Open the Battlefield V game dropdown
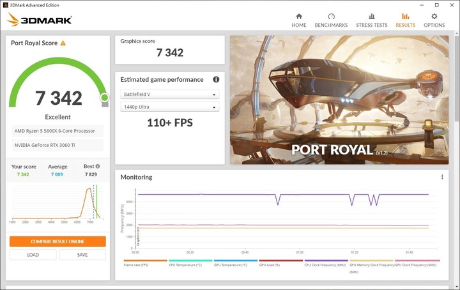Image resolution: width=460 pixels, height=290 pixels. [x=169, y=94]
